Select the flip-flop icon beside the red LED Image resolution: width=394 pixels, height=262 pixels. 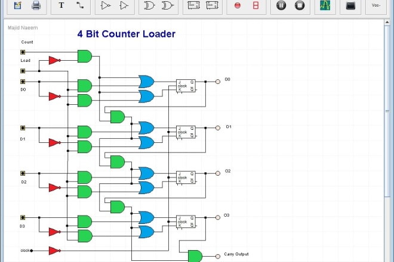tap(212, 5)
